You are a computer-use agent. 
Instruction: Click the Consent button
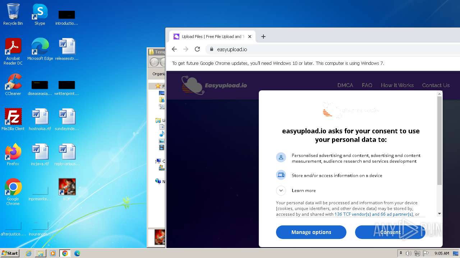click(390, 232)
